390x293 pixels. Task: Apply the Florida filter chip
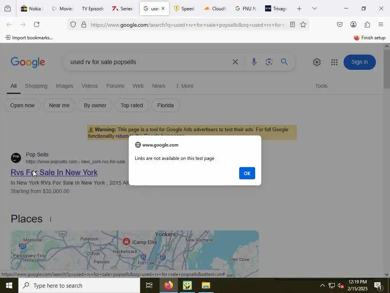tap(165, 105)
